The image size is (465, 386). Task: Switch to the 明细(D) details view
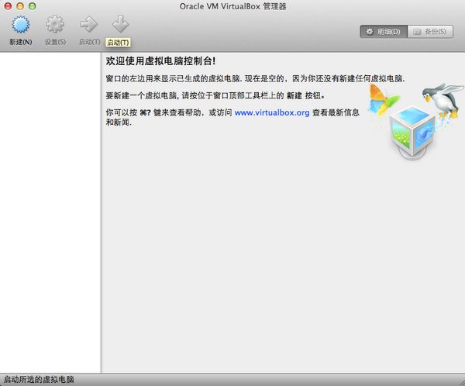coord(384,32)
